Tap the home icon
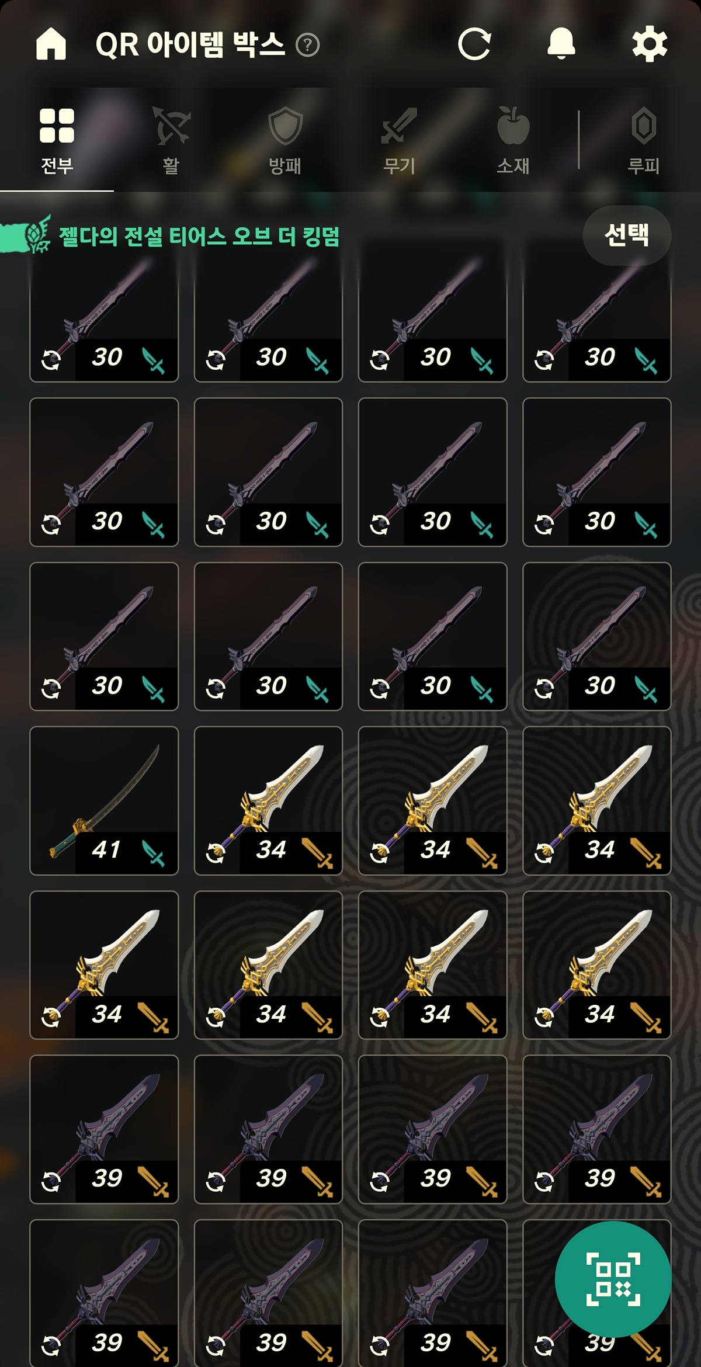 [x=51, y=44]
